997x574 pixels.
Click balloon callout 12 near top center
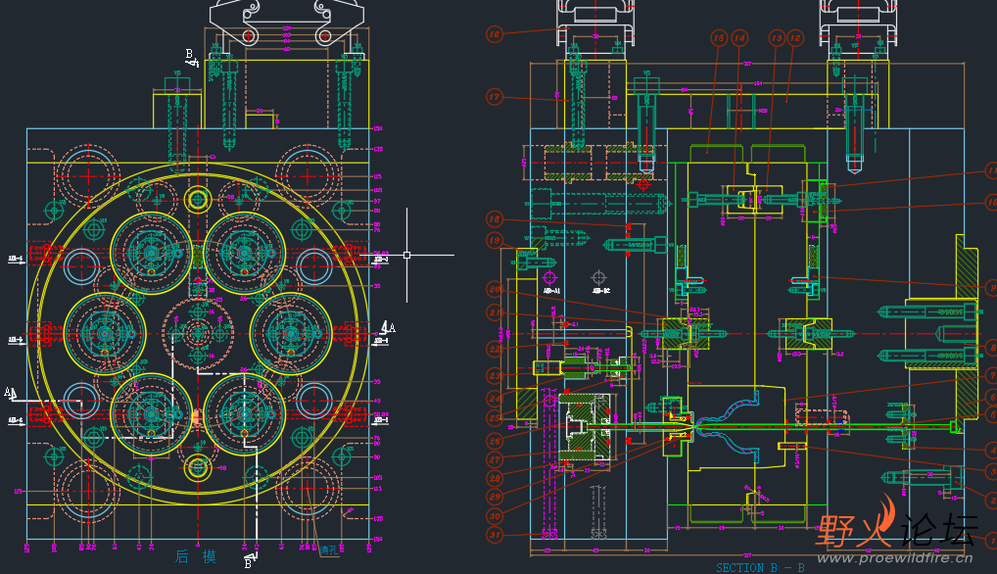tap(793, 37)
